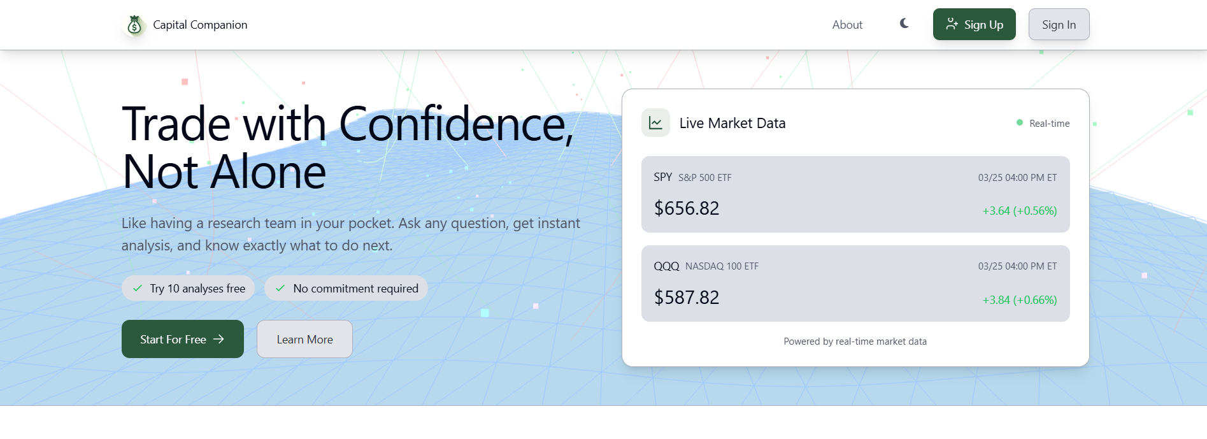Click Powered by real-time market data text

point(855,342)
